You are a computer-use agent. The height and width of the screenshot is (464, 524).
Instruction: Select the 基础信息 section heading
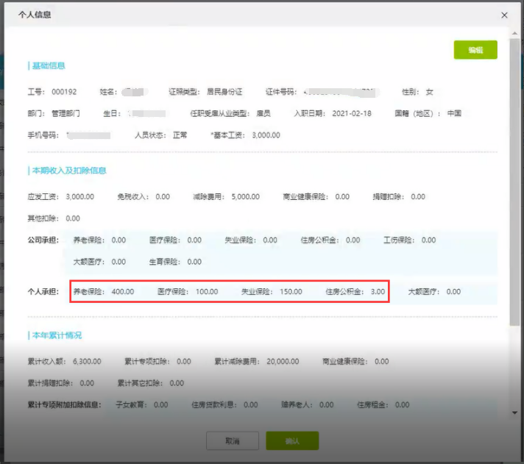tap(48, 66)
